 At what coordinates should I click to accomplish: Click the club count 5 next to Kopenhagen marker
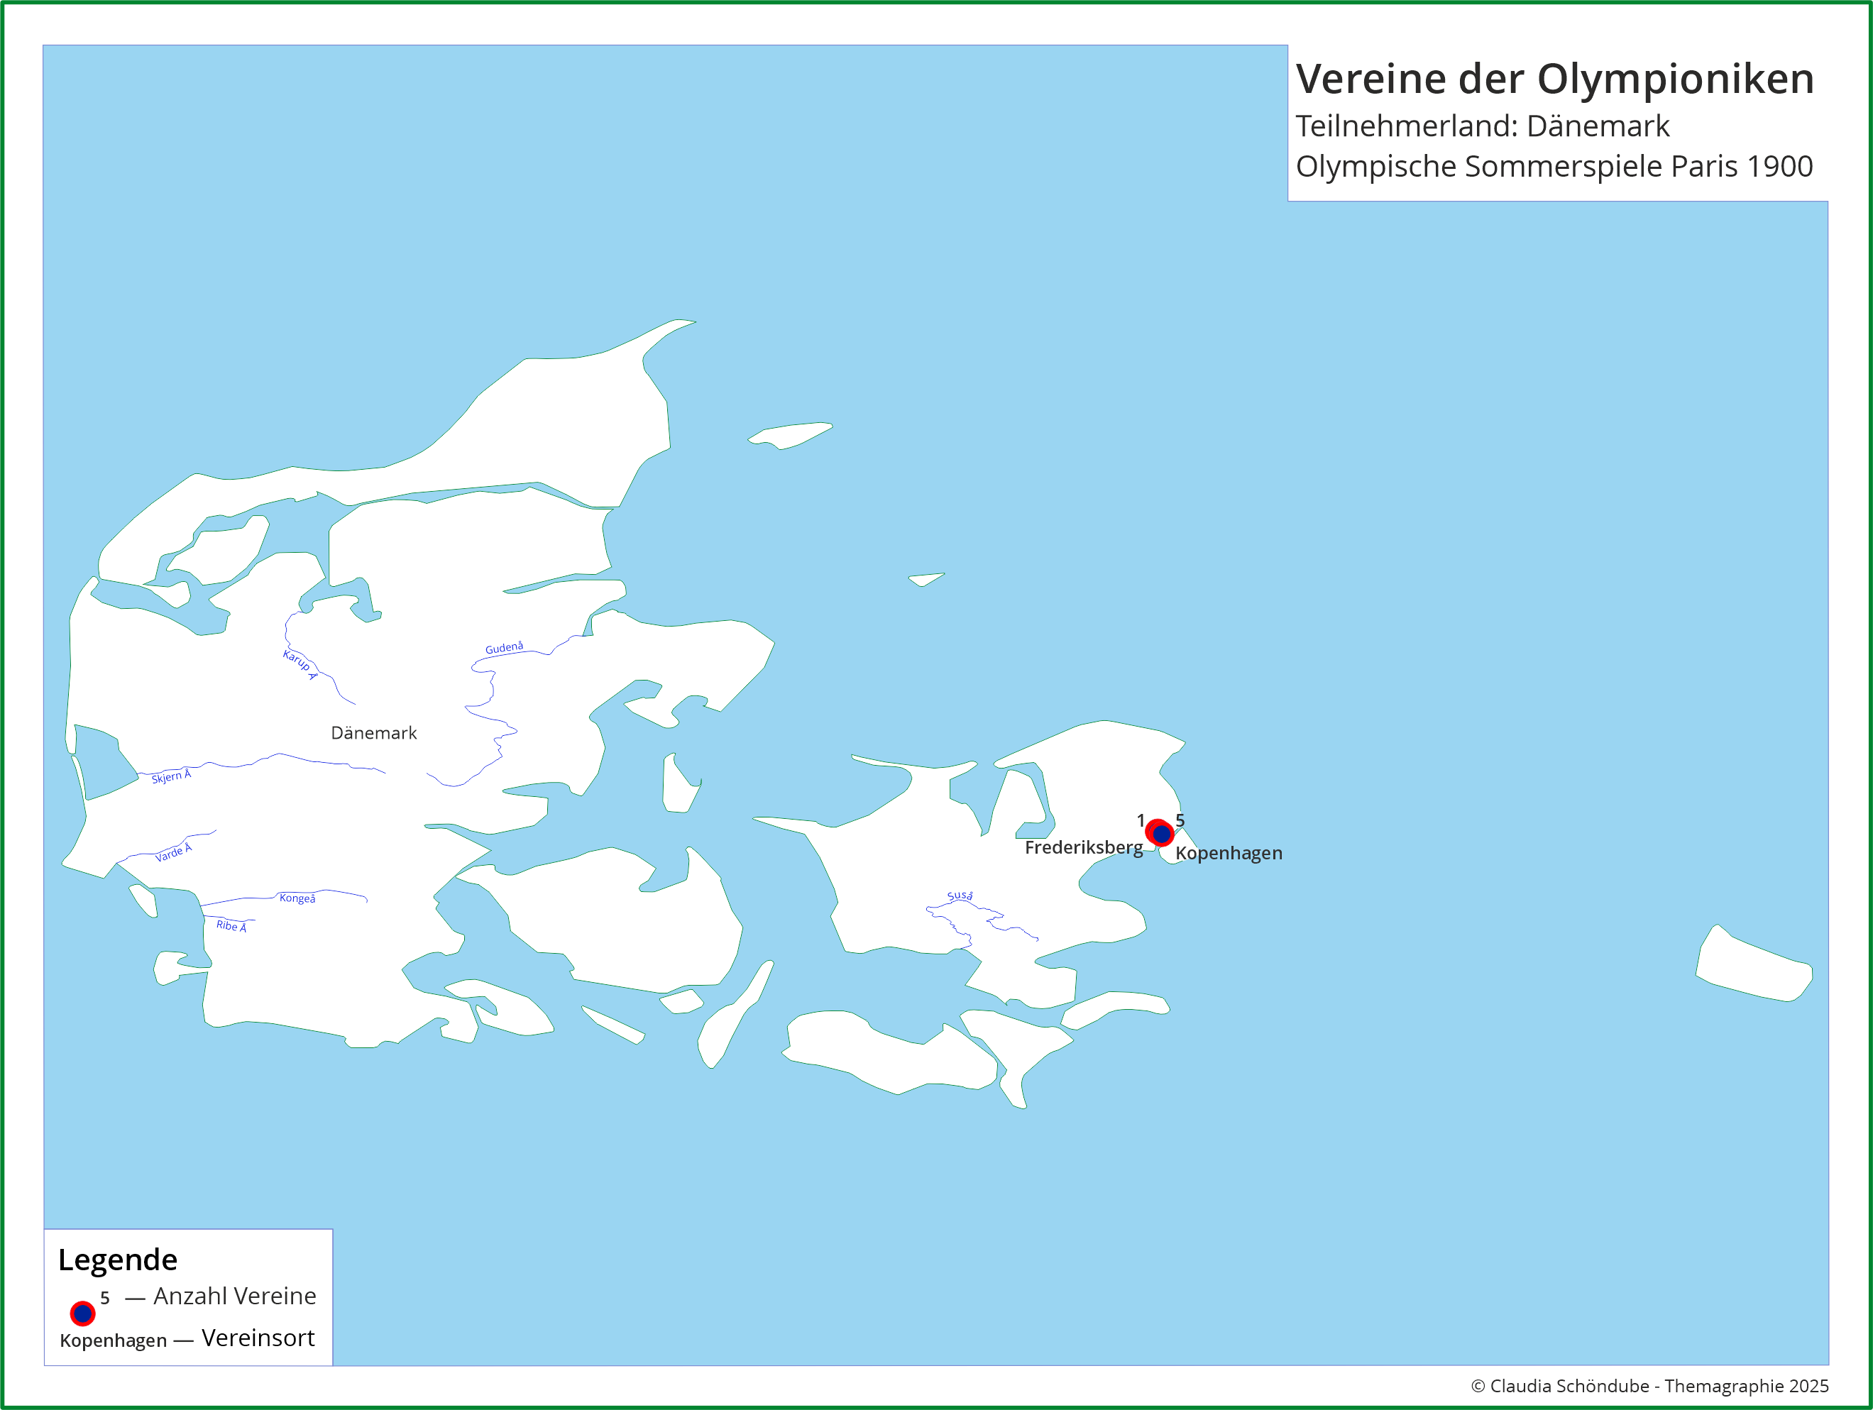pos(1180,820)
